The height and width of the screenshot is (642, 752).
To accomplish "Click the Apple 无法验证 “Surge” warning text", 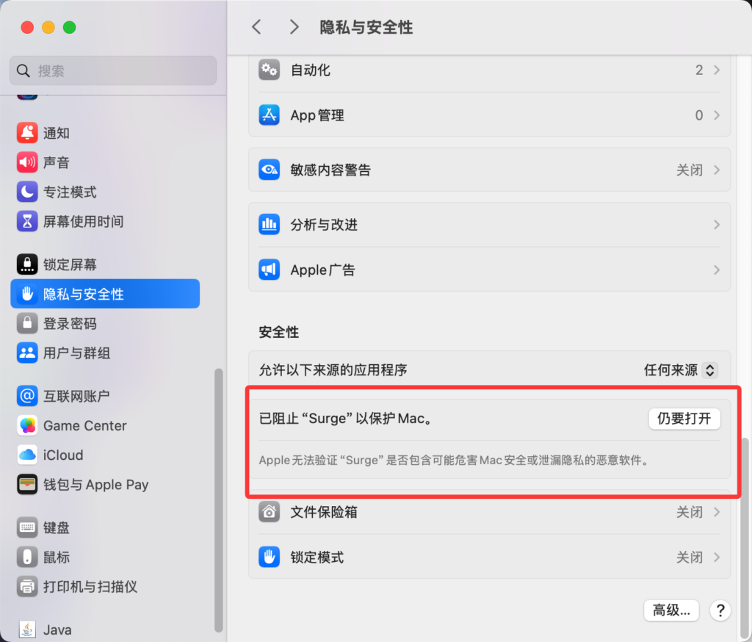I will 455,460.
